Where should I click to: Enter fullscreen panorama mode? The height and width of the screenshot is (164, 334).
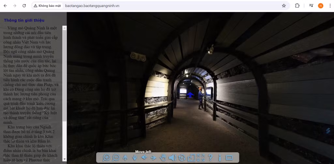[201, 157]
